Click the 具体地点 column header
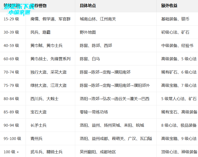198x157 pixels. click(88, 6)
